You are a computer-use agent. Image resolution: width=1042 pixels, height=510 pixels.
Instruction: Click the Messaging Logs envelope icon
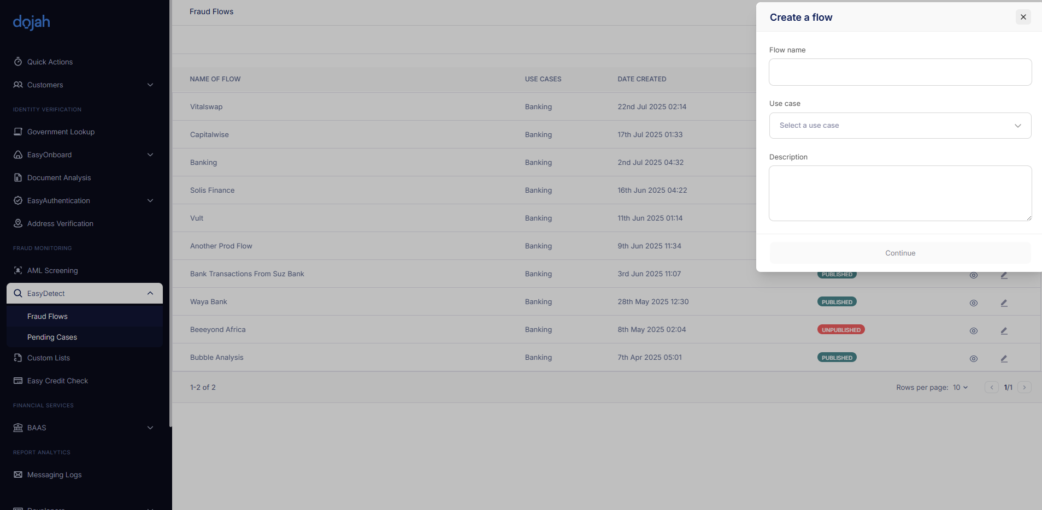point(18,475)
